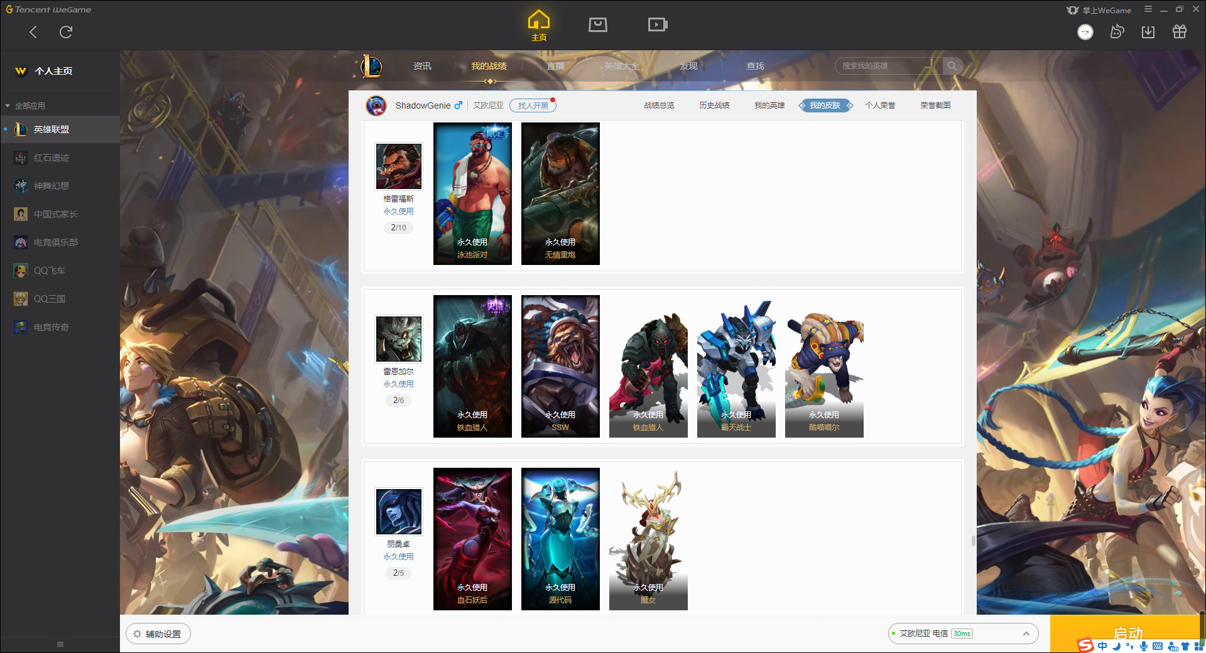Open the video/live icon in top bar

point(658,24)
